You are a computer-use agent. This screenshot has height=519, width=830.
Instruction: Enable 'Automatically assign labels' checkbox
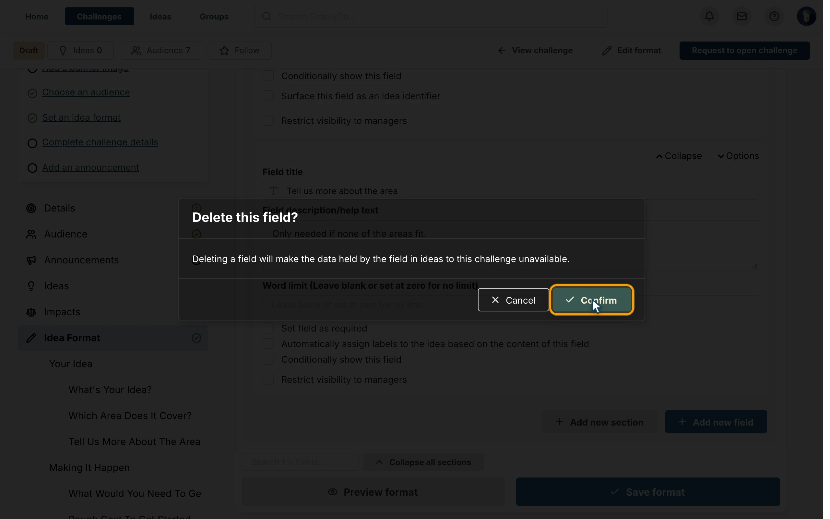[268, 344]
